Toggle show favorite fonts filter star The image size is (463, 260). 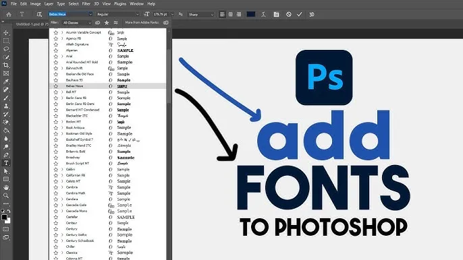107,23
